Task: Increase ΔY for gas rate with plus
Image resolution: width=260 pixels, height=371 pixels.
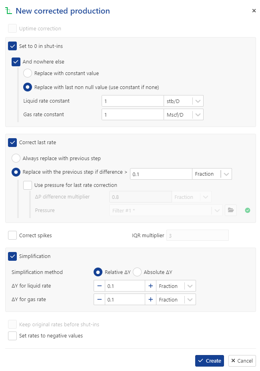Action: (x=150, y=299)
